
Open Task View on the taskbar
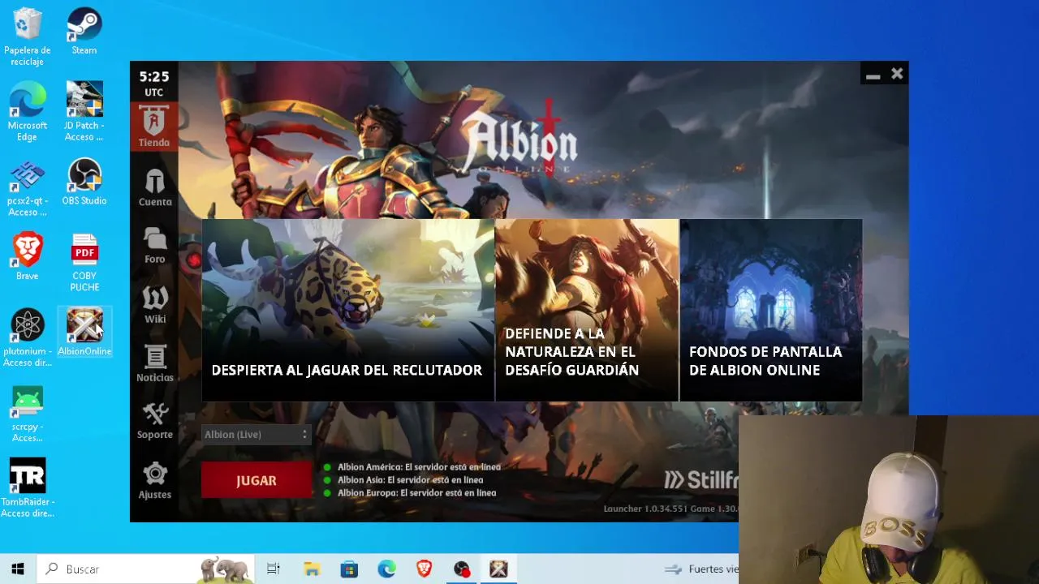point(274,569)
